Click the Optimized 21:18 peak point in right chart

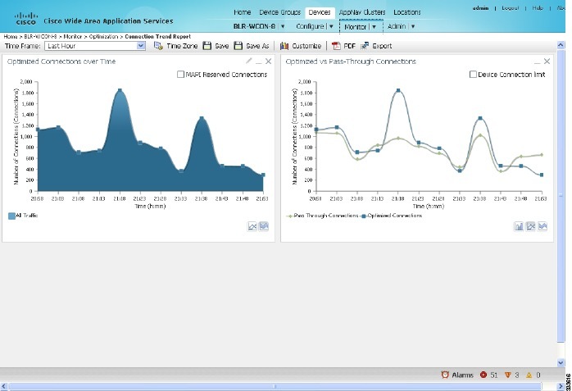(398, 90)
